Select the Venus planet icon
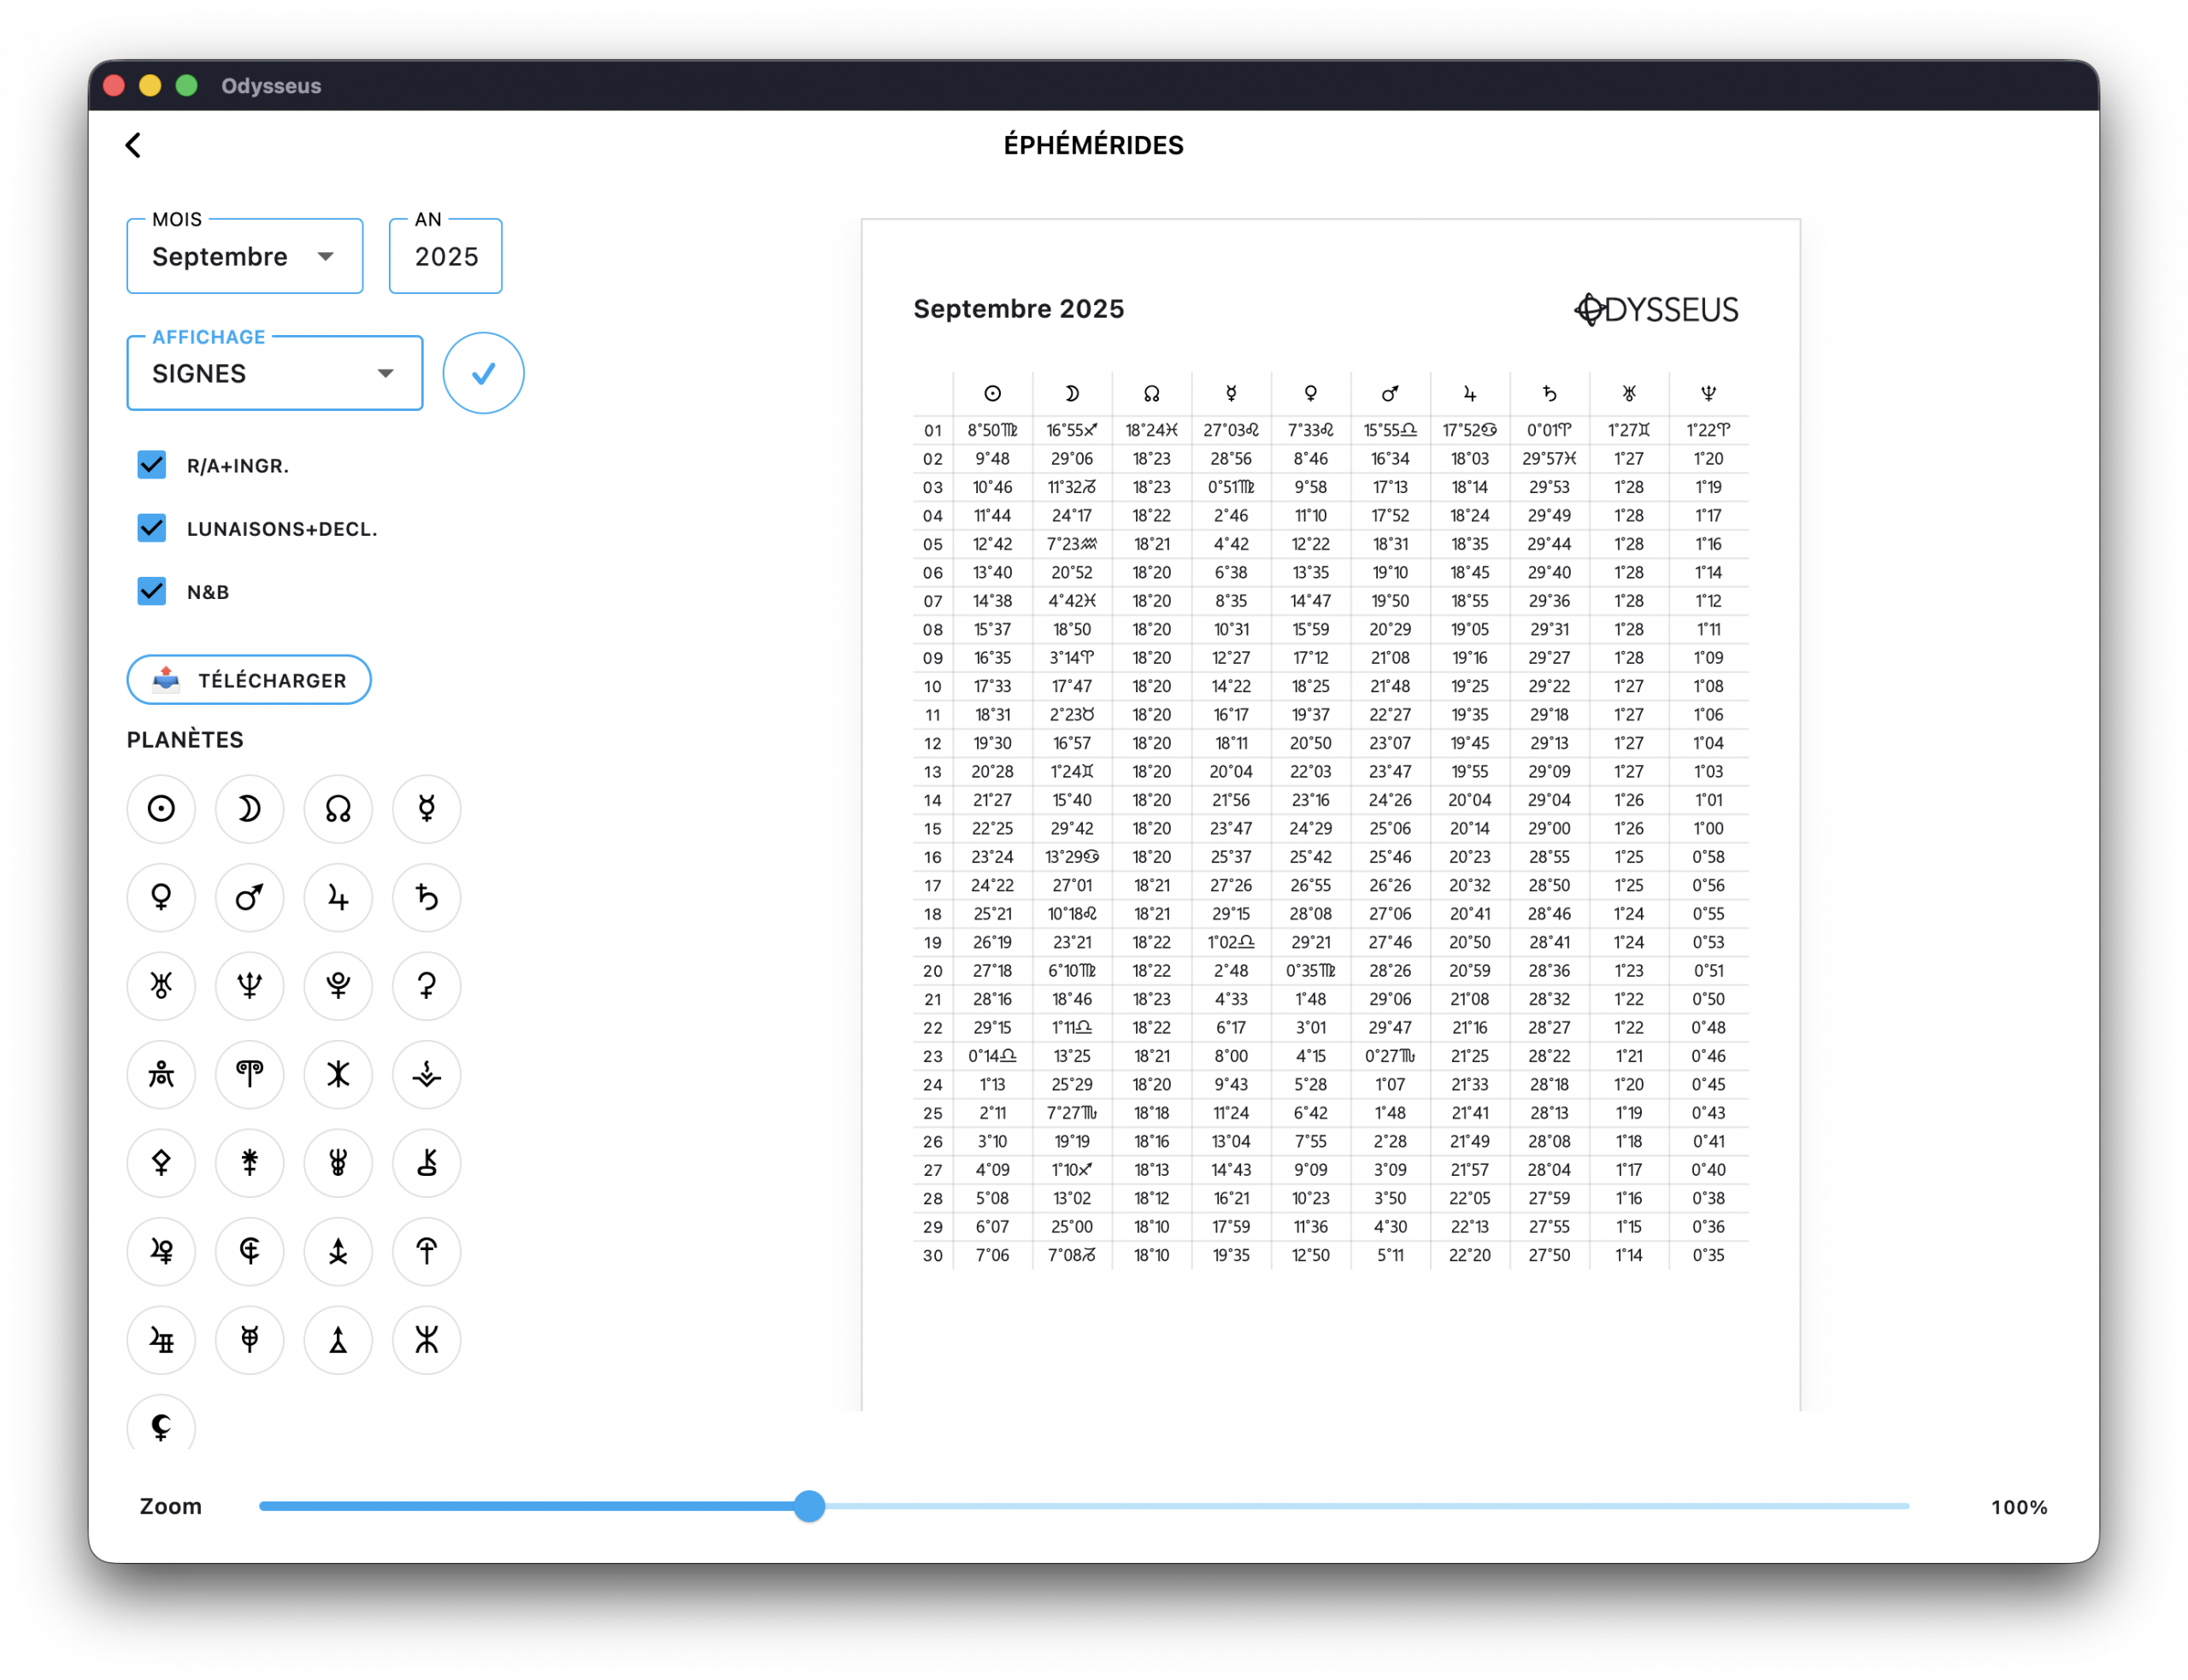Image resolution: width=2188 pixels, height=1680 pixels. click(161, 897)
